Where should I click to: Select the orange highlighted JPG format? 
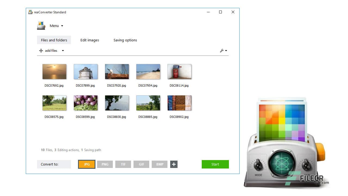[86, 164]
